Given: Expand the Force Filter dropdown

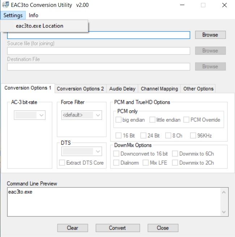Looking at the screenshot, I should pyautogui.click(x=82, y=115).
